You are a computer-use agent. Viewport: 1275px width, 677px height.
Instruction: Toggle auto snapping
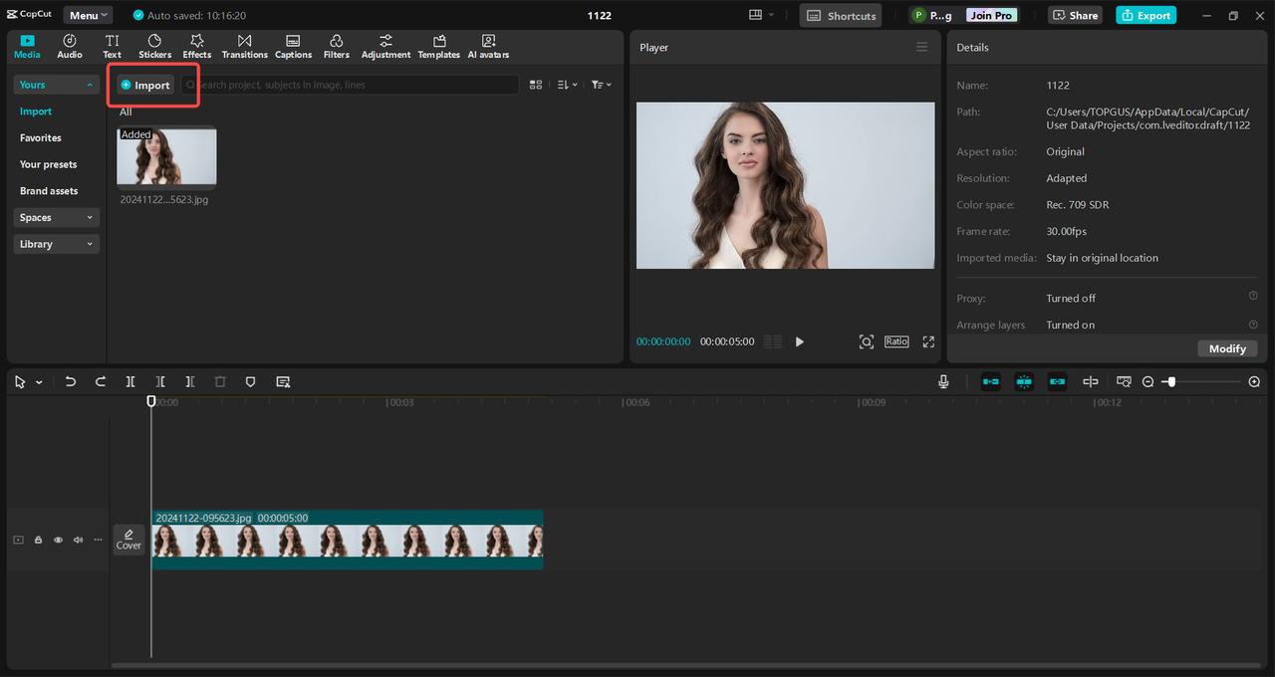click(x=1024, y=381)
